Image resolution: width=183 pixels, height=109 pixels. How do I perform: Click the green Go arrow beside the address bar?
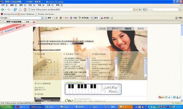140,9
